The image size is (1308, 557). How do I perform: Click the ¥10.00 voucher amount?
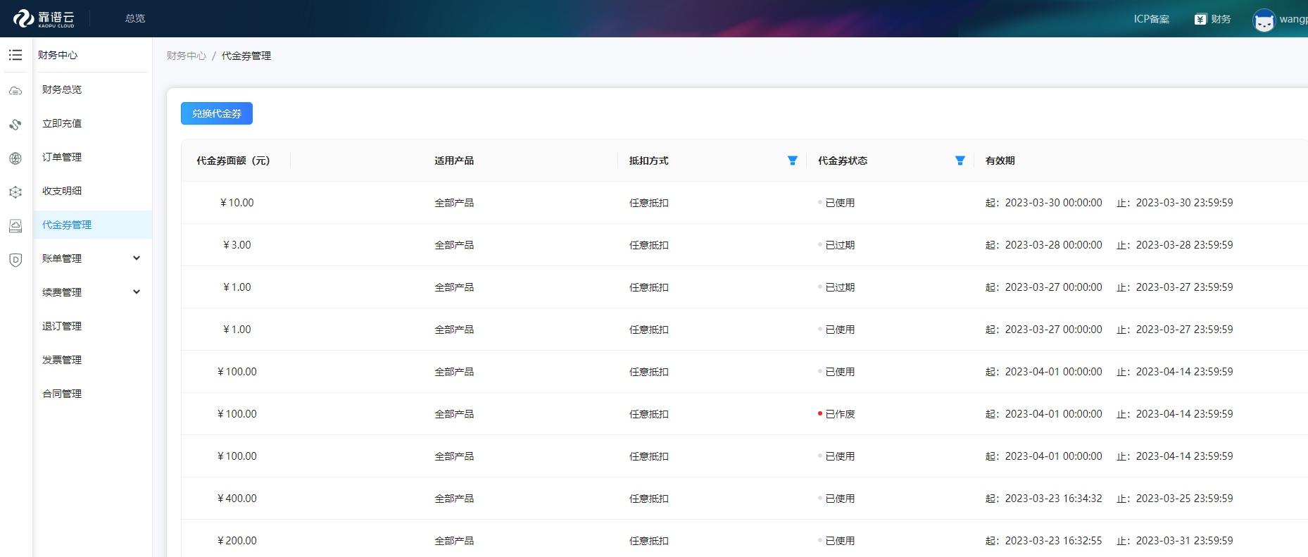(x=237, y=203)
